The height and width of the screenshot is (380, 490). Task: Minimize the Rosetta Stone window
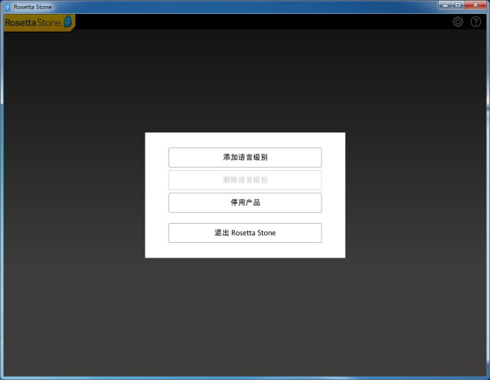click(445, 5)
